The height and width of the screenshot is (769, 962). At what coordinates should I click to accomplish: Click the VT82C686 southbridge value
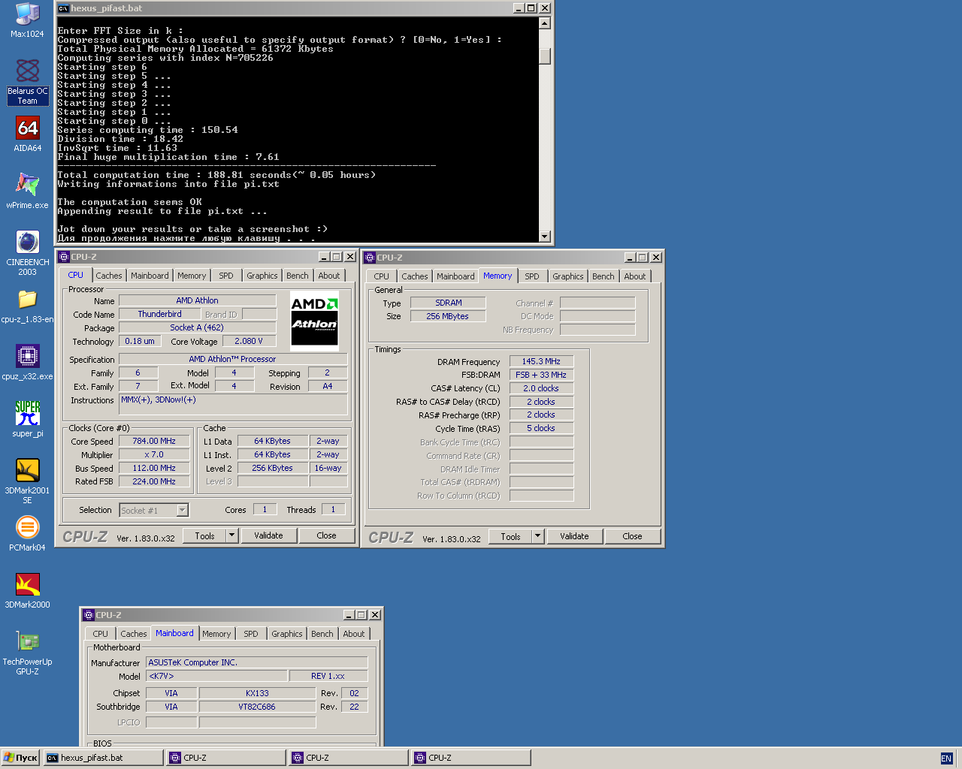tap(257, 707)
